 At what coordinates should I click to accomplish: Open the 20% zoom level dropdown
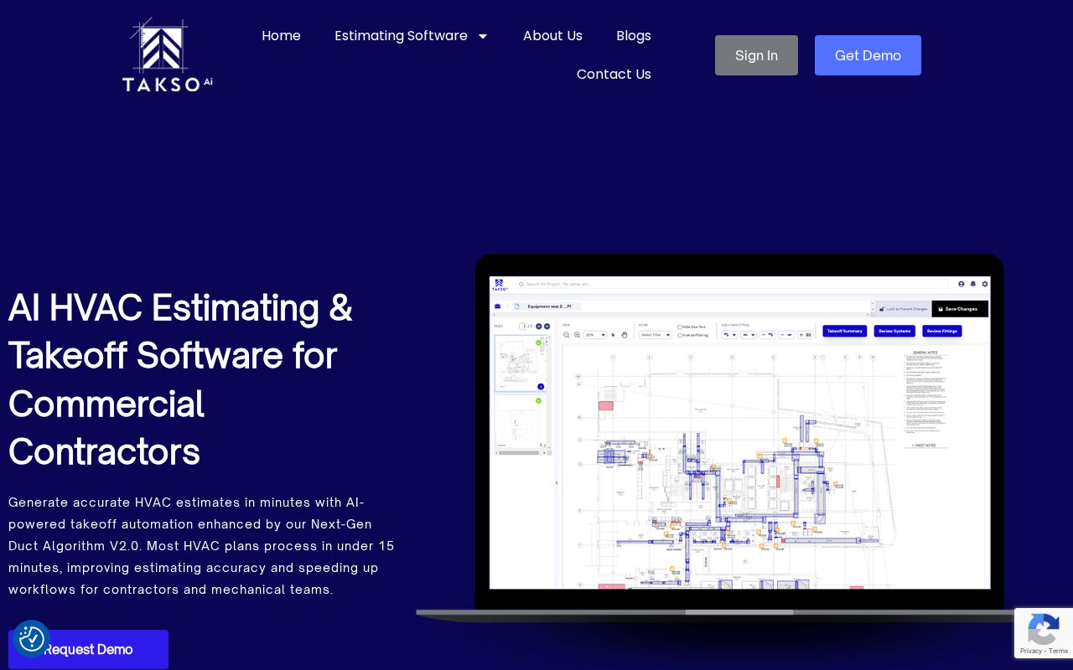tap(595, 334)
